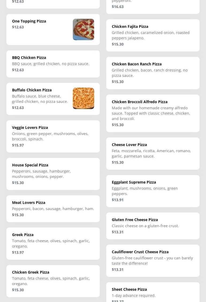Click the Buffalo Chicken Pizza title
Viewport: 206px width, 302px height.
32,90
